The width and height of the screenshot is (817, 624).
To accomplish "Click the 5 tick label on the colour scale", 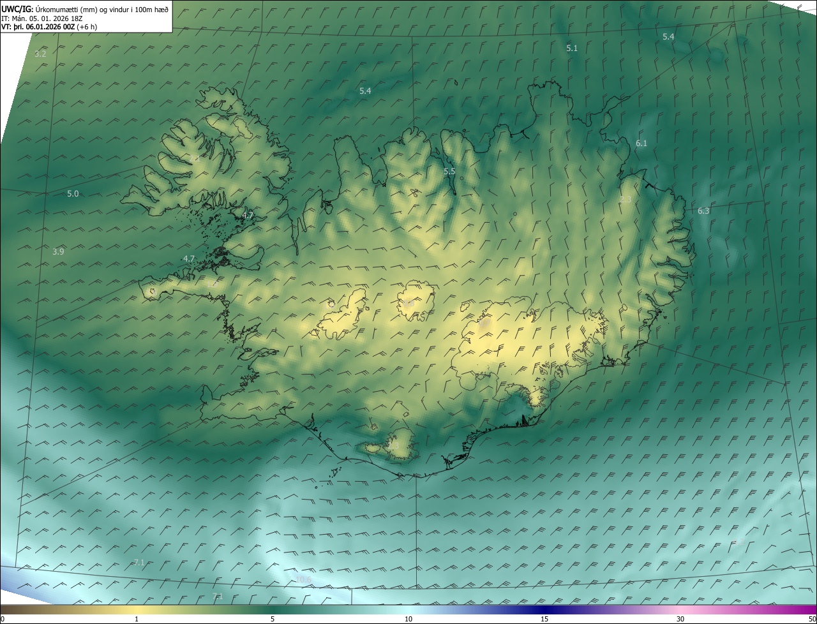I will point(273,620).
